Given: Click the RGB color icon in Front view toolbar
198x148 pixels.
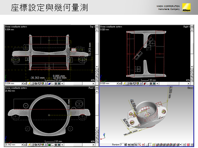Looking at the screenshot, I should coord(42,145).
